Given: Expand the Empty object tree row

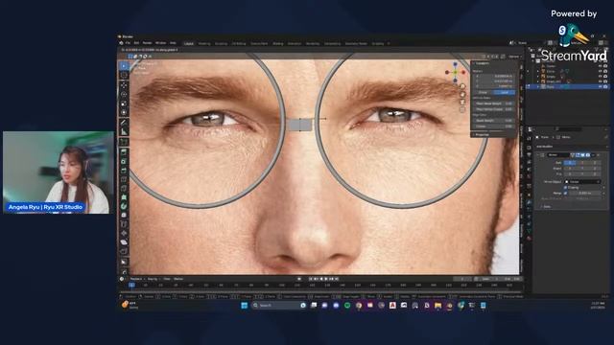Looking at the screenshot, I should (x=538, y=77).
